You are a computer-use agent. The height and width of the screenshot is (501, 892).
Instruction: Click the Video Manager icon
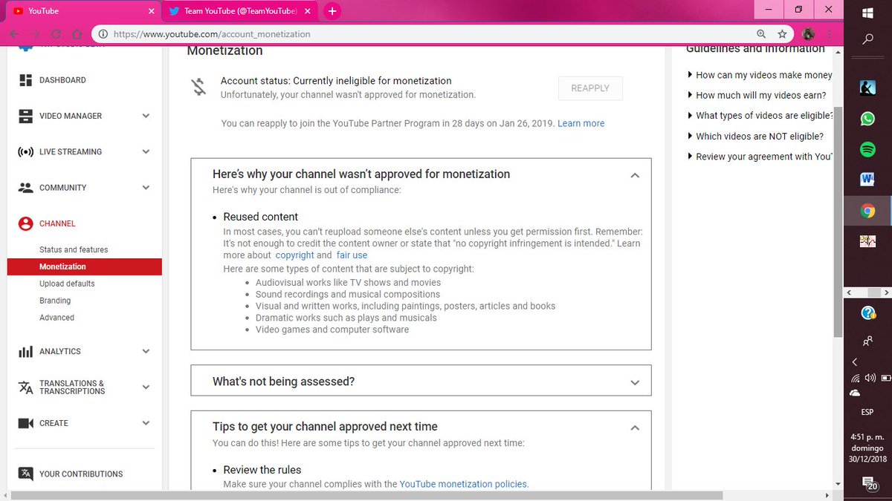[x=25, y=116]
